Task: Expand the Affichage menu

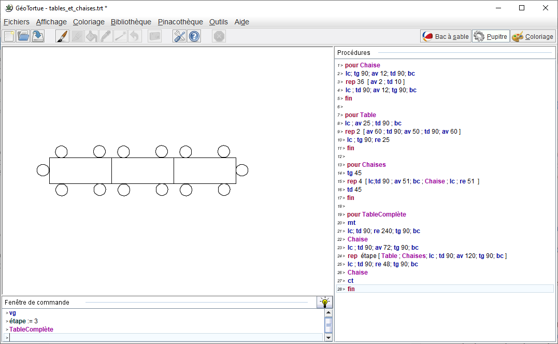Action: (x=51, y=22)
